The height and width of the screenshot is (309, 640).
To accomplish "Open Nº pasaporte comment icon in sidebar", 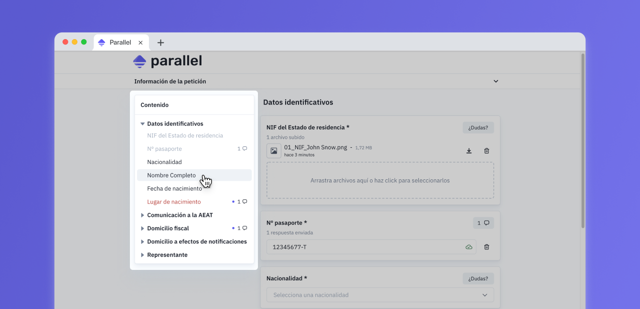I will [245, 149].
